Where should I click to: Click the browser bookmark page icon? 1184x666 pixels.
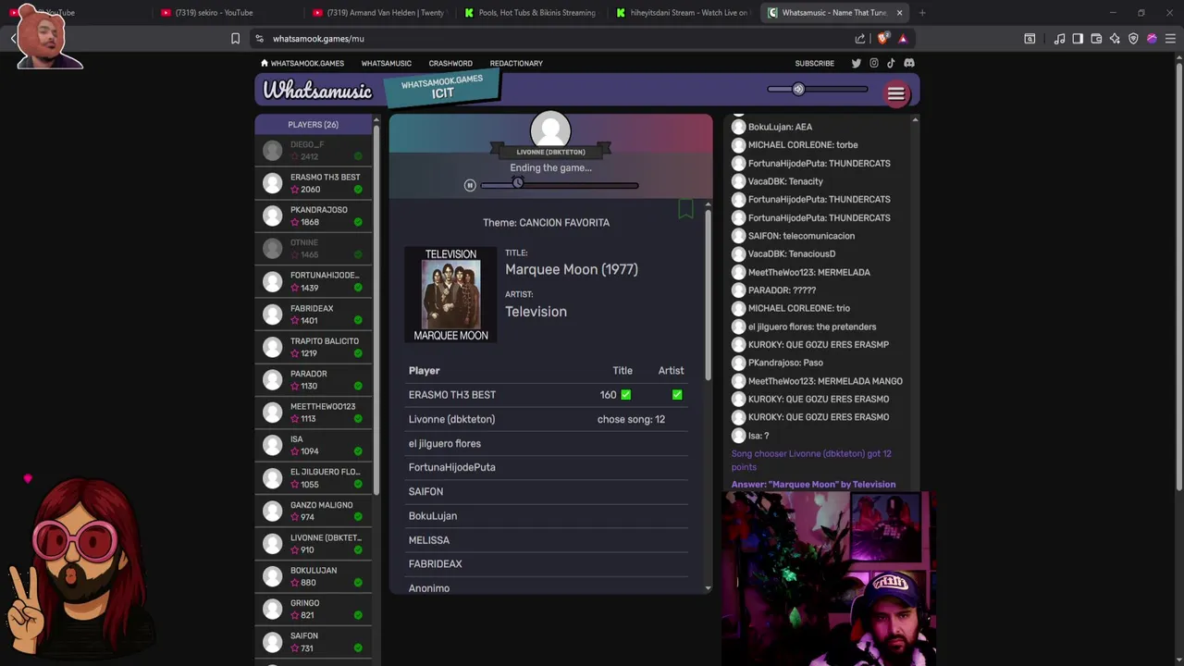(235, 39)
